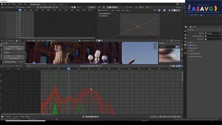Expand the Custom Properties panel
This screenshot has width=222, height=125.
(x=195, y=56)
